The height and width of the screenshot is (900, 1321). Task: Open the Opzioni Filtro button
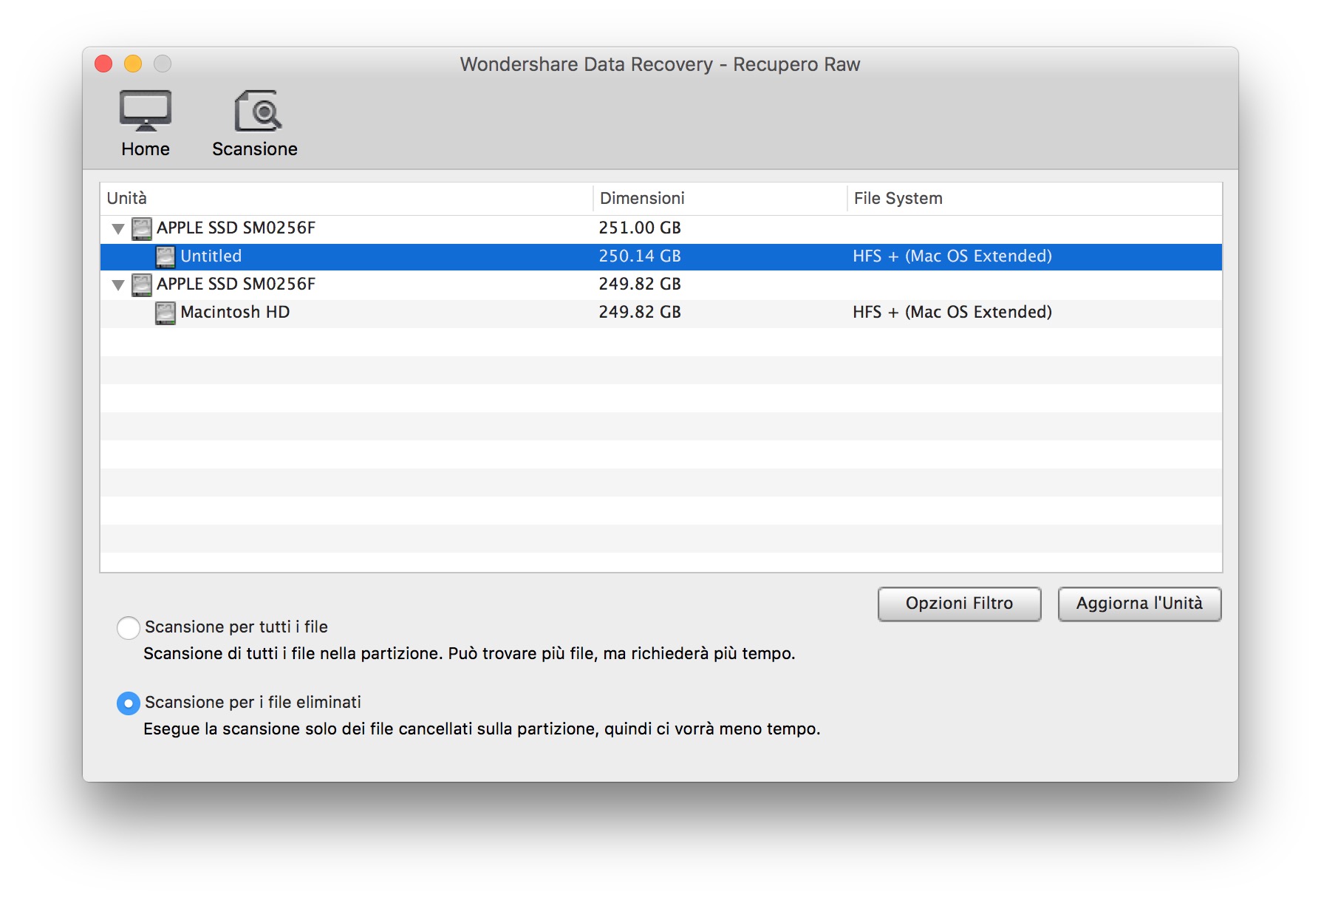tap(959, 604)
